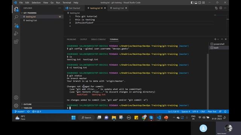Screen dimensions: 241x135
Task: Click CRLF end of line status item
Action: click(203, 112)
